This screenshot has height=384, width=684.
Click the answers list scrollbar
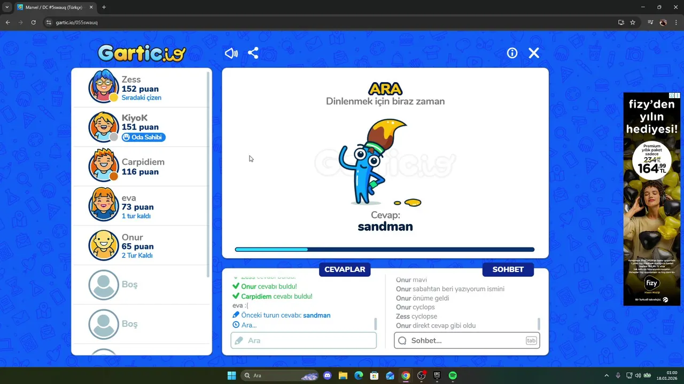375,324
